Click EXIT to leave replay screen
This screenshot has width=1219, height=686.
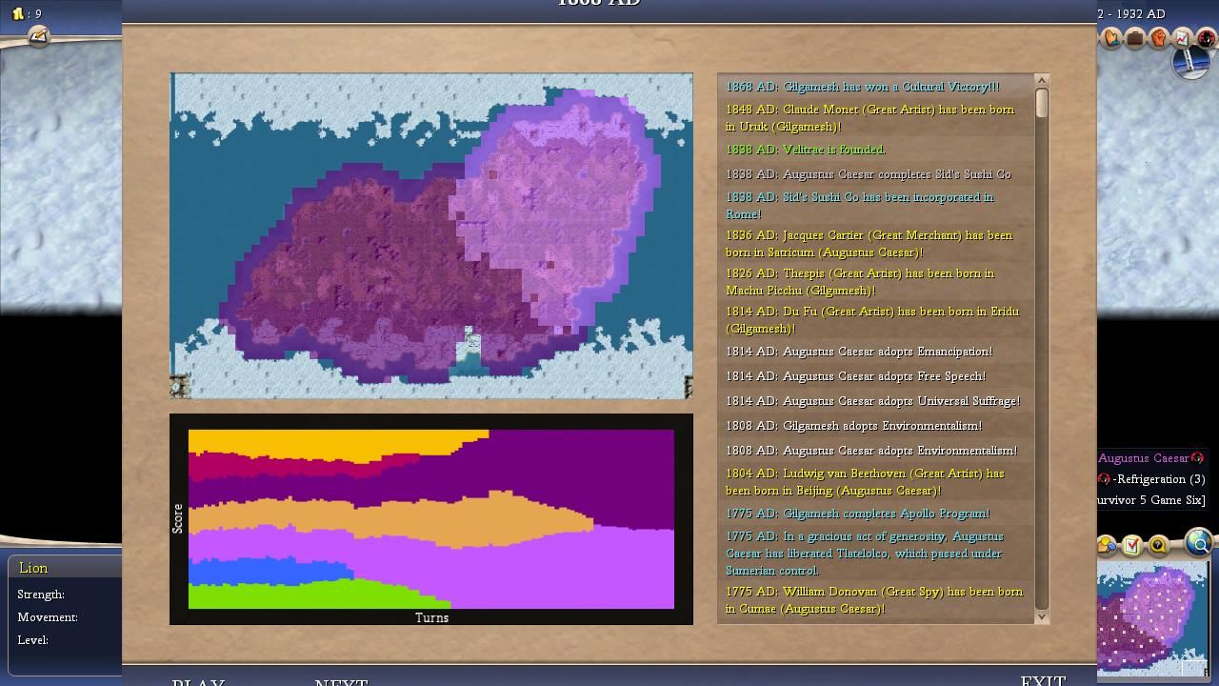[x=1043, y=679]
